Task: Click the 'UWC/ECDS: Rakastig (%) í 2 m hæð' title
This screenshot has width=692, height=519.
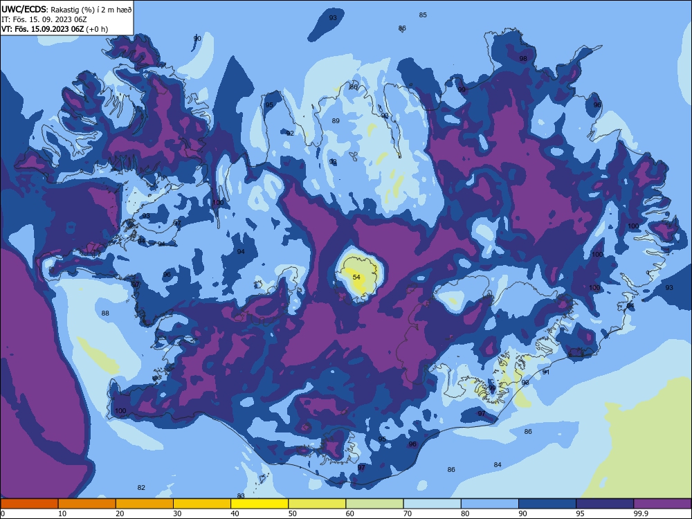Action: pos(66,9)
